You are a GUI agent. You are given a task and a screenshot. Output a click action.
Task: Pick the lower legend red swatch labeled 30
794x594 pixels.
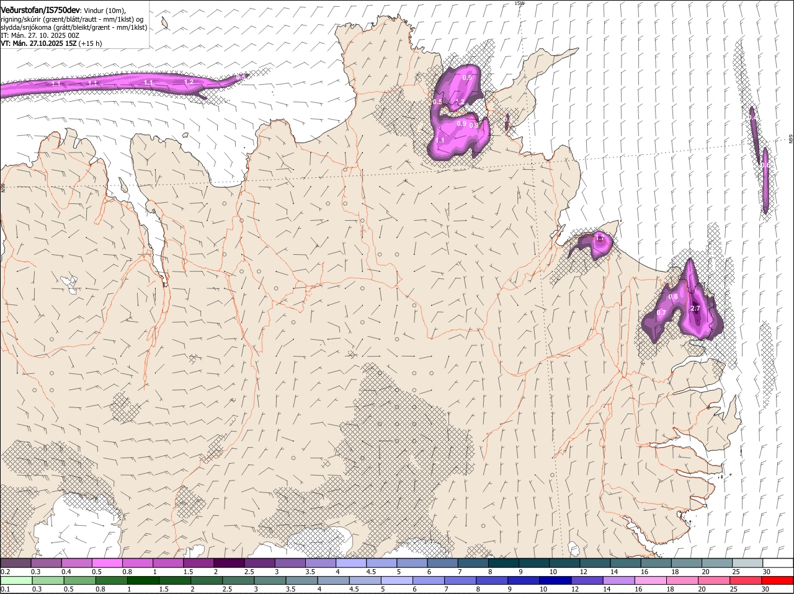tap(777, 581)
